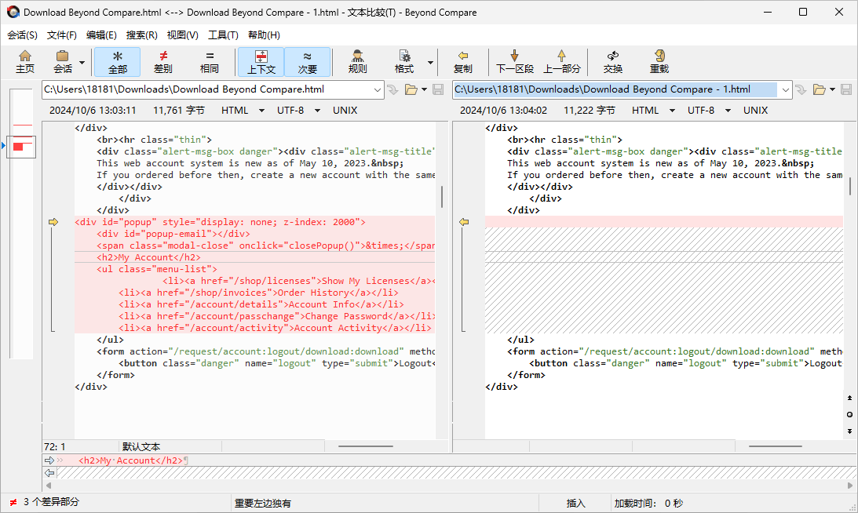The height and width of the screenshot is (513, 858).
Task: Toggle the 上下文 context display
Action: click(261, 62)
